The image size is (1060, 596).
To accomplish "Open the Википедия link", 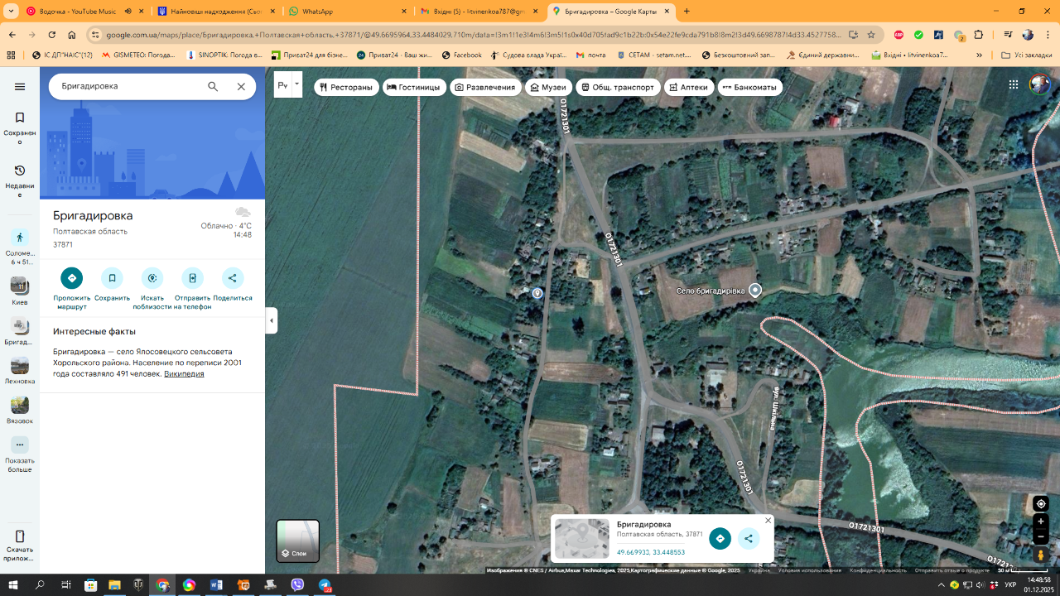I will coord(184,374).
